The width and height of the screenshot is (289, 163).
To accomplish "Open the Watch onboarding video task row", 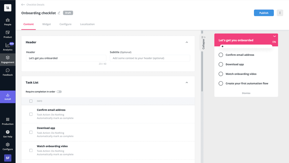I will tap(108, 150).
